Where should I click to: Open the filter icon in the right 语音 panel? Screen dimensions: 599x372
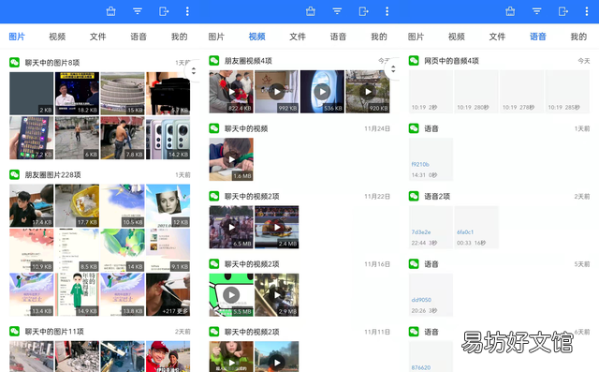point(536,11)
